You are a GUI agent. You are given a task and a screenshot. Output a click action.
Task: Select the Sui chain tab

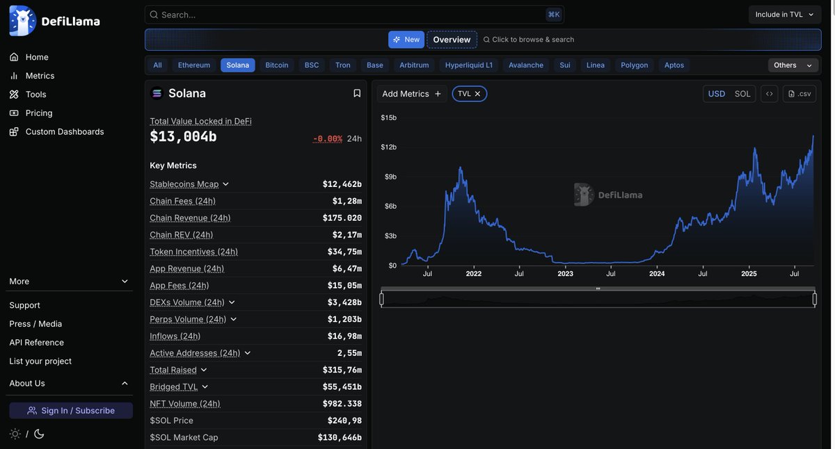tap(565, 65)
